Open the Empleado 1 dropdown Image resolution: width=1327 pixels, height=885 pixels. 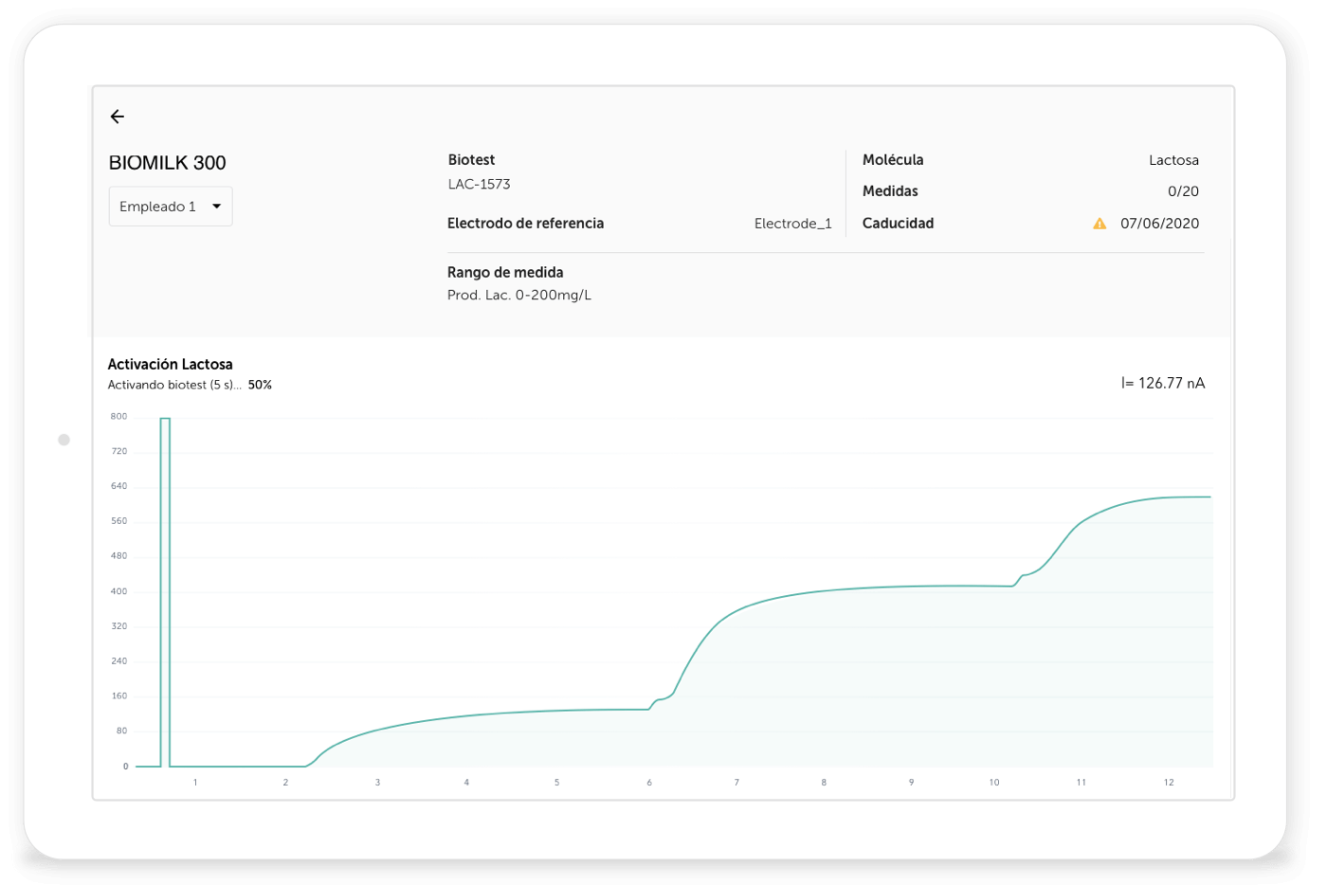(170, 207)
